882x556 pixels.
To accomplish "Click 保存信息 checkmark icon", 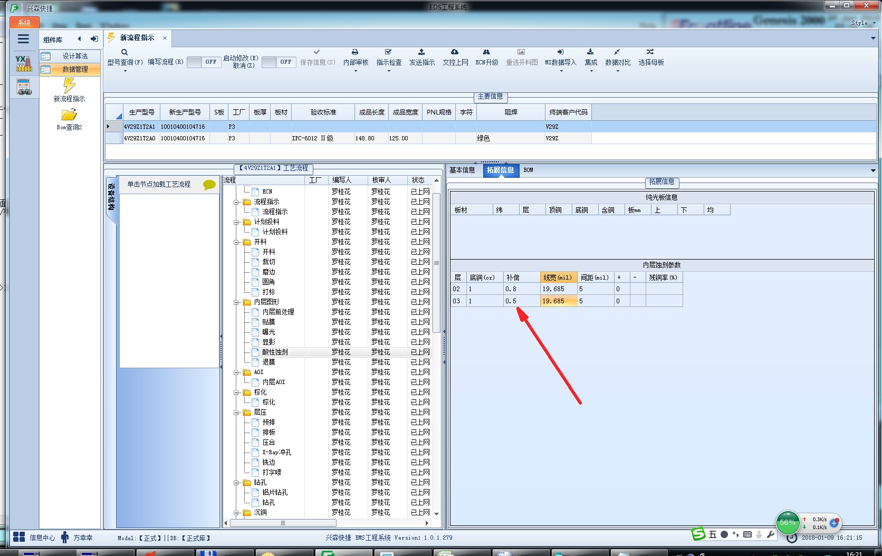I will tap(317, 52).
